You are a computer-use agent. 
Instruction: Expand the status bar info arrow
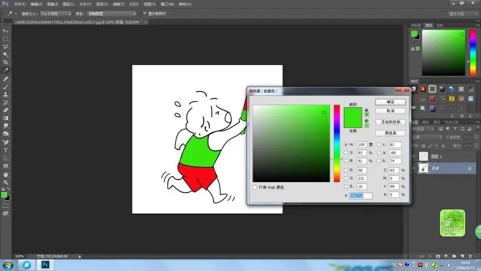click(80, 256)
